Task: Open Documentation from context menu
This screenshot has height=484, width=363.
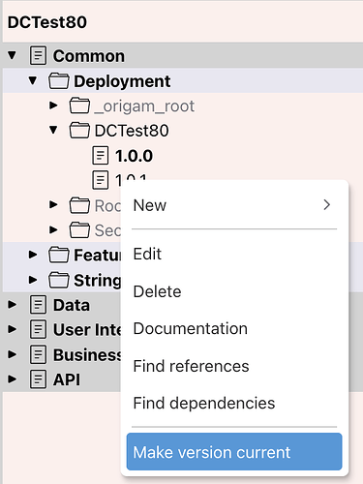Action: point(234,328)
